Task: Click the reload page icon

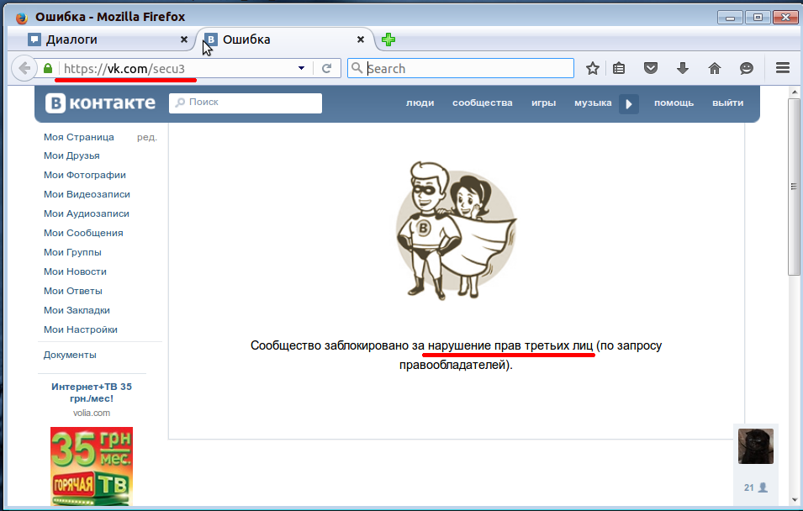Action: [x=327, y=69]
